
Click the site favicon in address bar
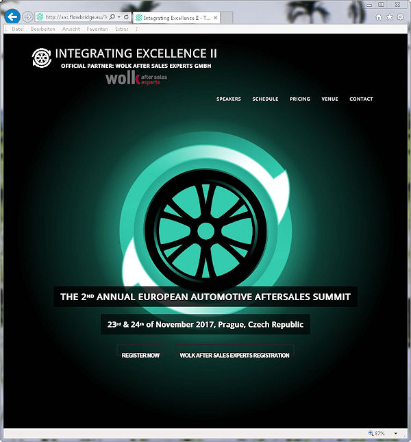point(40,17)
